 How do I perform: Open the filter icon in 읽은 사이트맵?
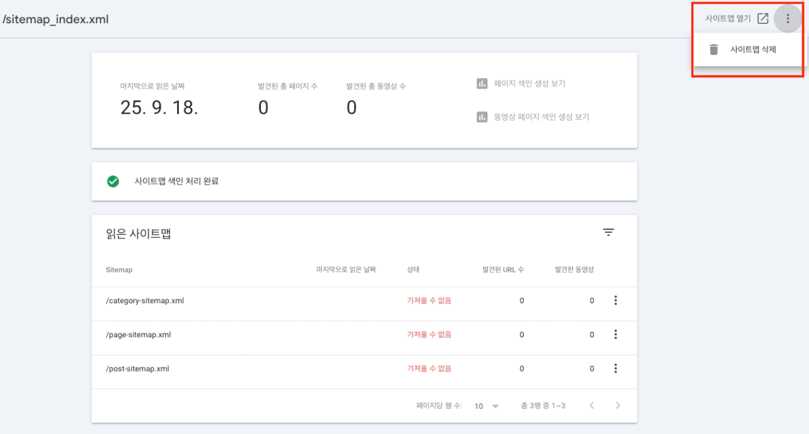click(608, 233)
